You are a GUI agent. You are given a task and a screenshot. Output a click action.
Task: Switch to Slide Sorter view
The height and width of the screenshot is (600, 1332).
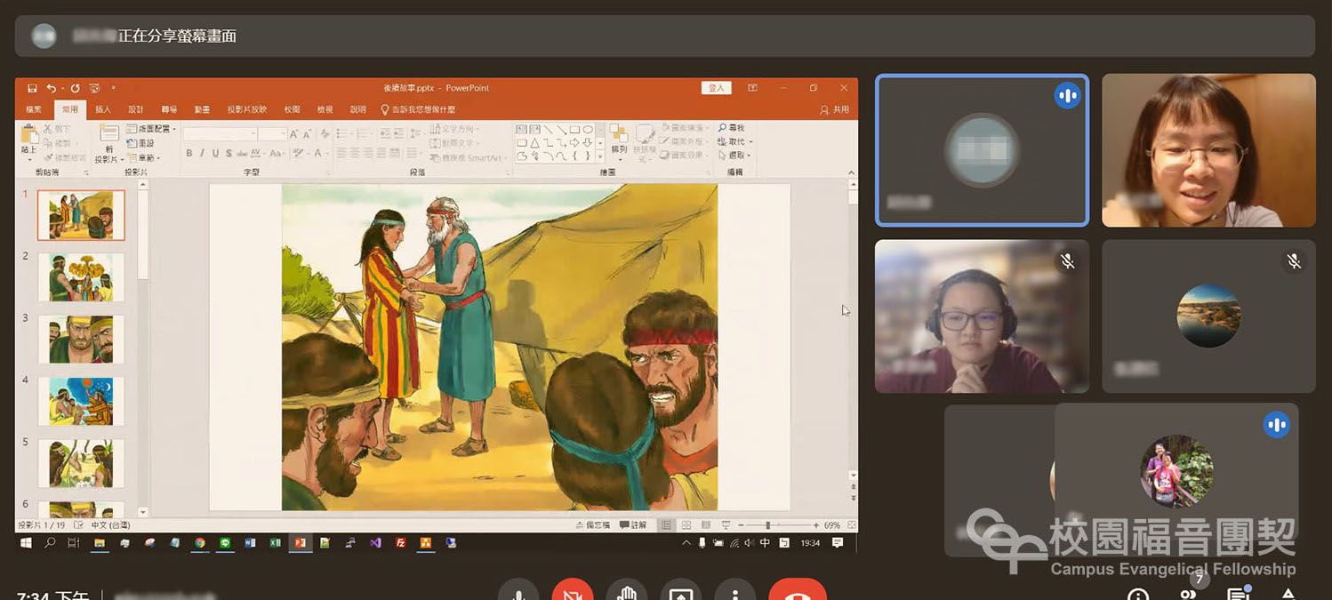(687, 525)
